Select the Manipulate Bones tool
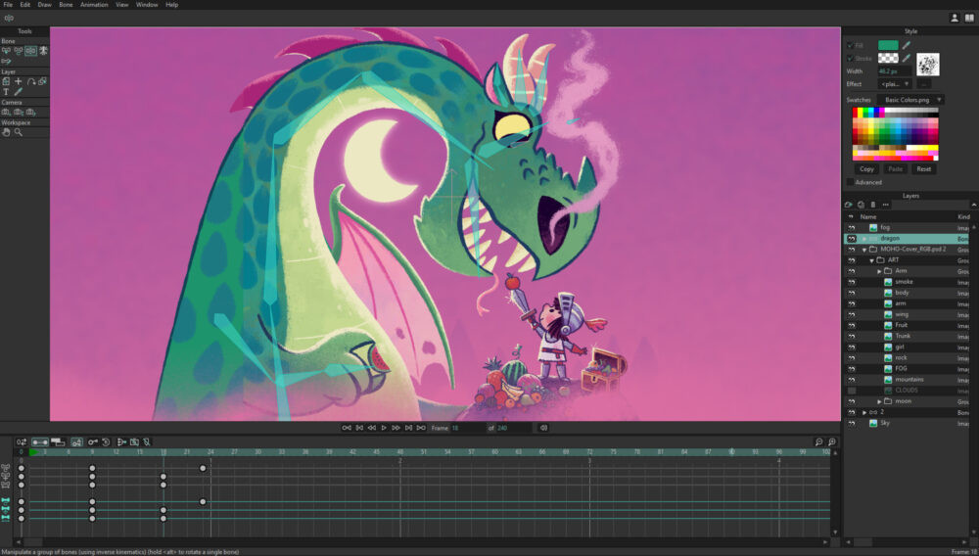 tap(31, 51)
